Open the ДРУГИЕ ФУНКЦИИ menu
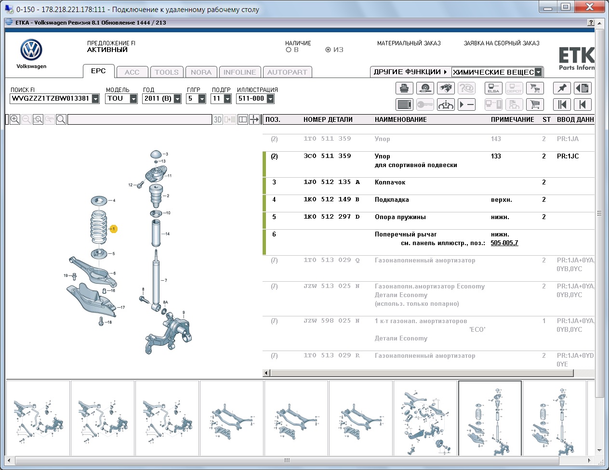The image size is (609, 470). point(410,72)
